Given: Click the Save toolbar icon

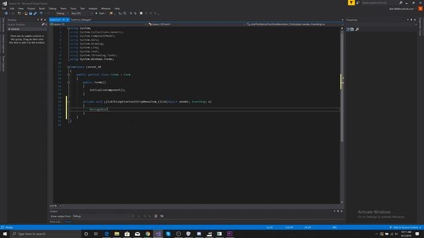Looking at the screenshot, I should (30, 13).
